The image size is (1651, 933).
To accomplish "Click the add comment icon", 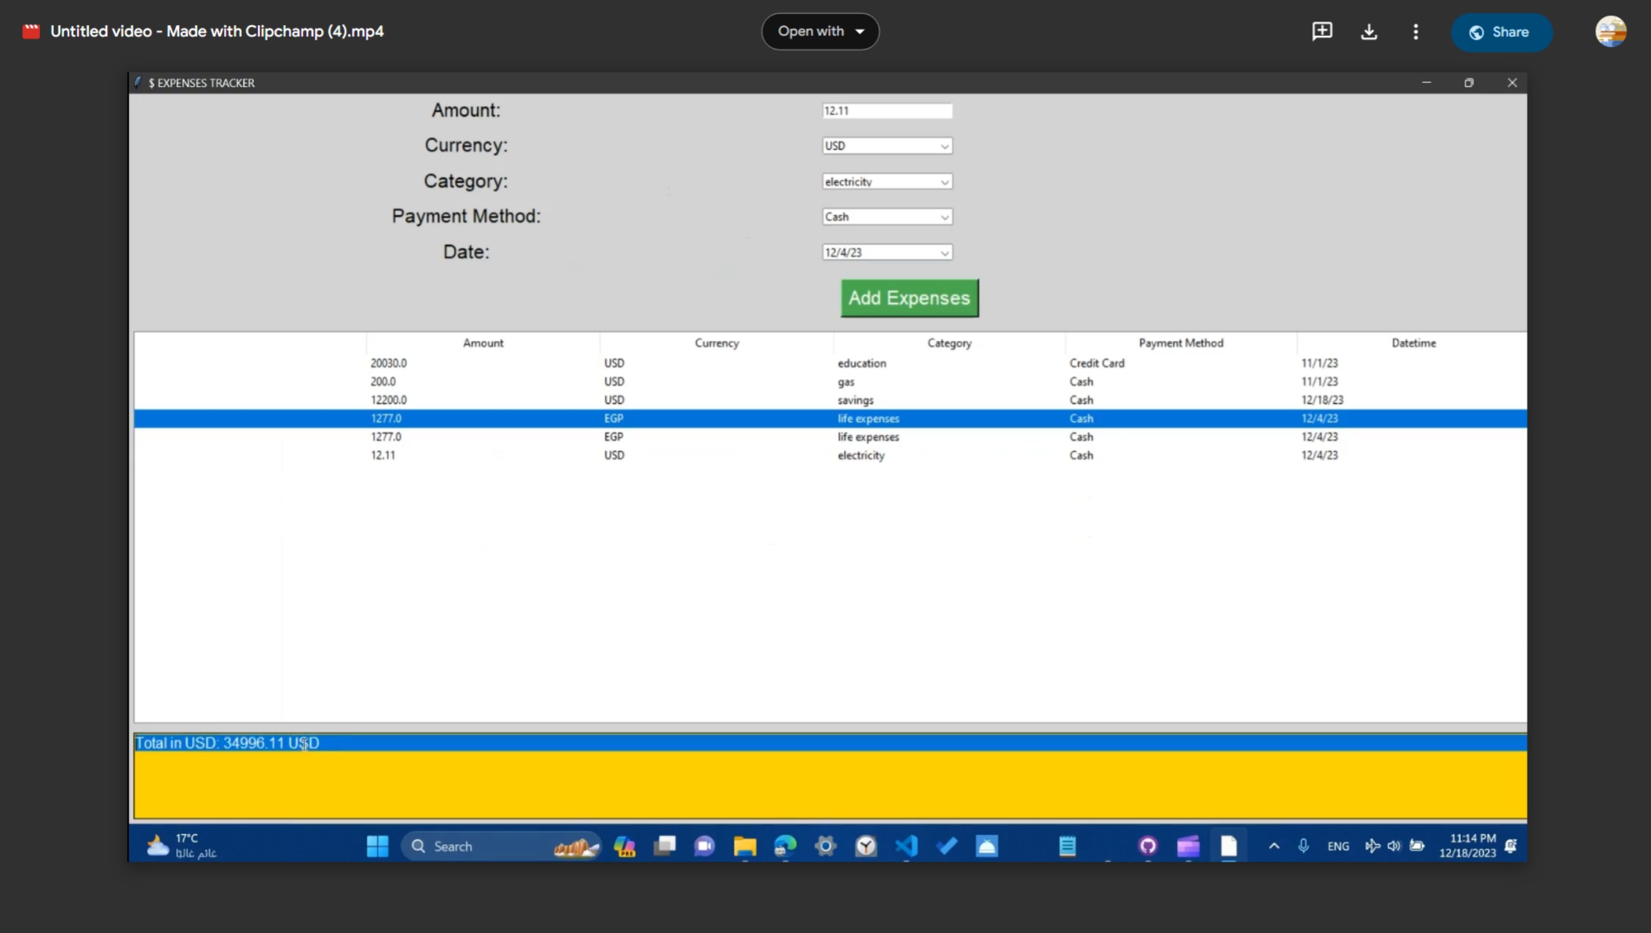I will pos(1321,31).
